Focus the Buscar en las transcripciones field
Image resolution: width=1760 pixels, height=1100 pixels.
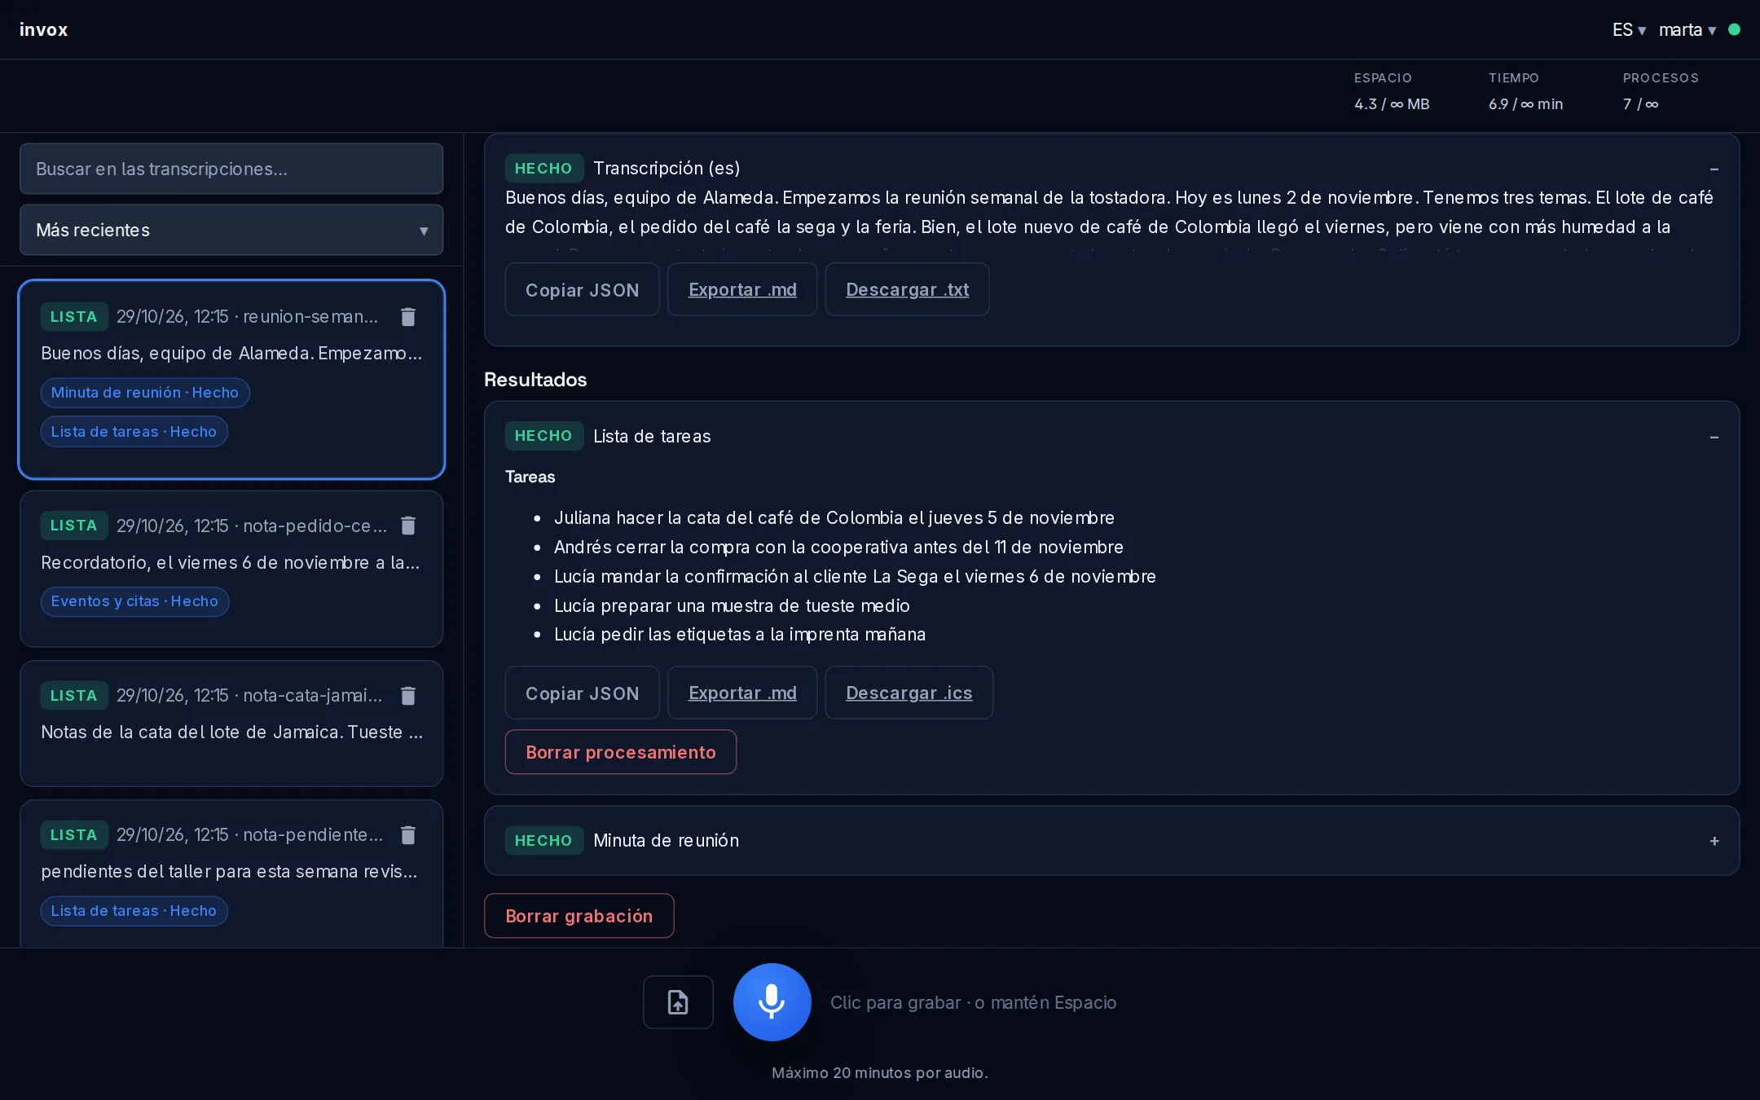pyautogui.click(x=231, y=169)
